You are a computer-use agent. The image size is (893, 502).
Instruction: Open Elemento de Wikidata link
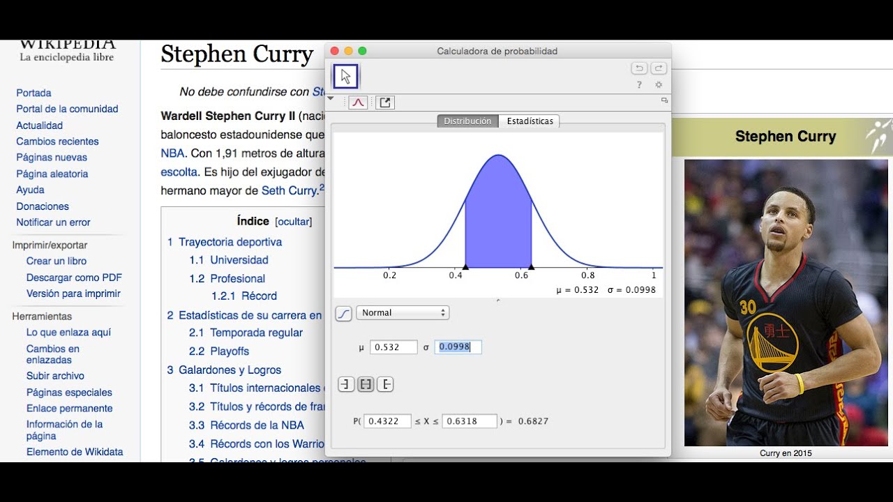click(75, 452)
